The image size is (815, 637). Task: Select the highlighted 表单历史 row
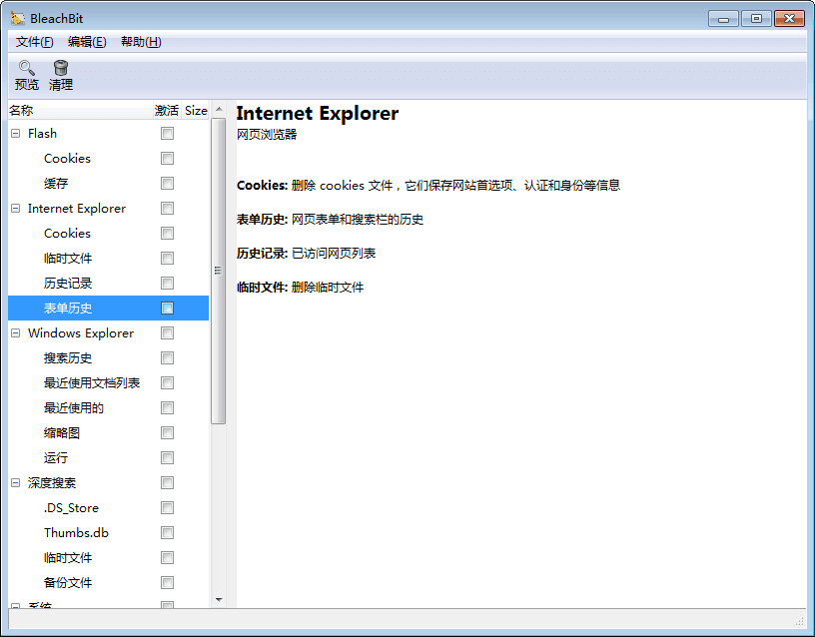tap(108, 309)
